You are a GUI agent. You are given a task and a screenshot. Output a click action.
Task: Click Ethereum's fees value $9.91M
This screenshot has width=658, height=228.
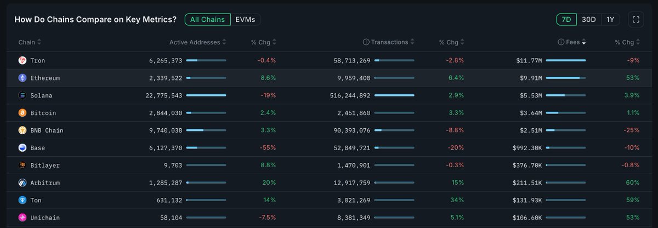click(x=531, y=78)
